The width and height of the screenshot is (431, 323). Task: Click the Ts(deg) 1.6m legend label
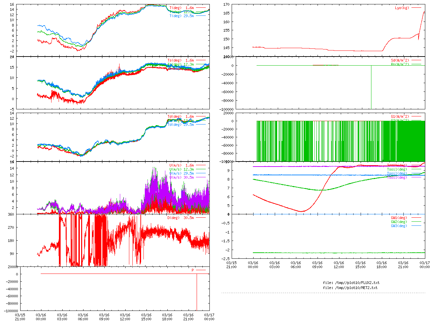[x=180, y=61]
